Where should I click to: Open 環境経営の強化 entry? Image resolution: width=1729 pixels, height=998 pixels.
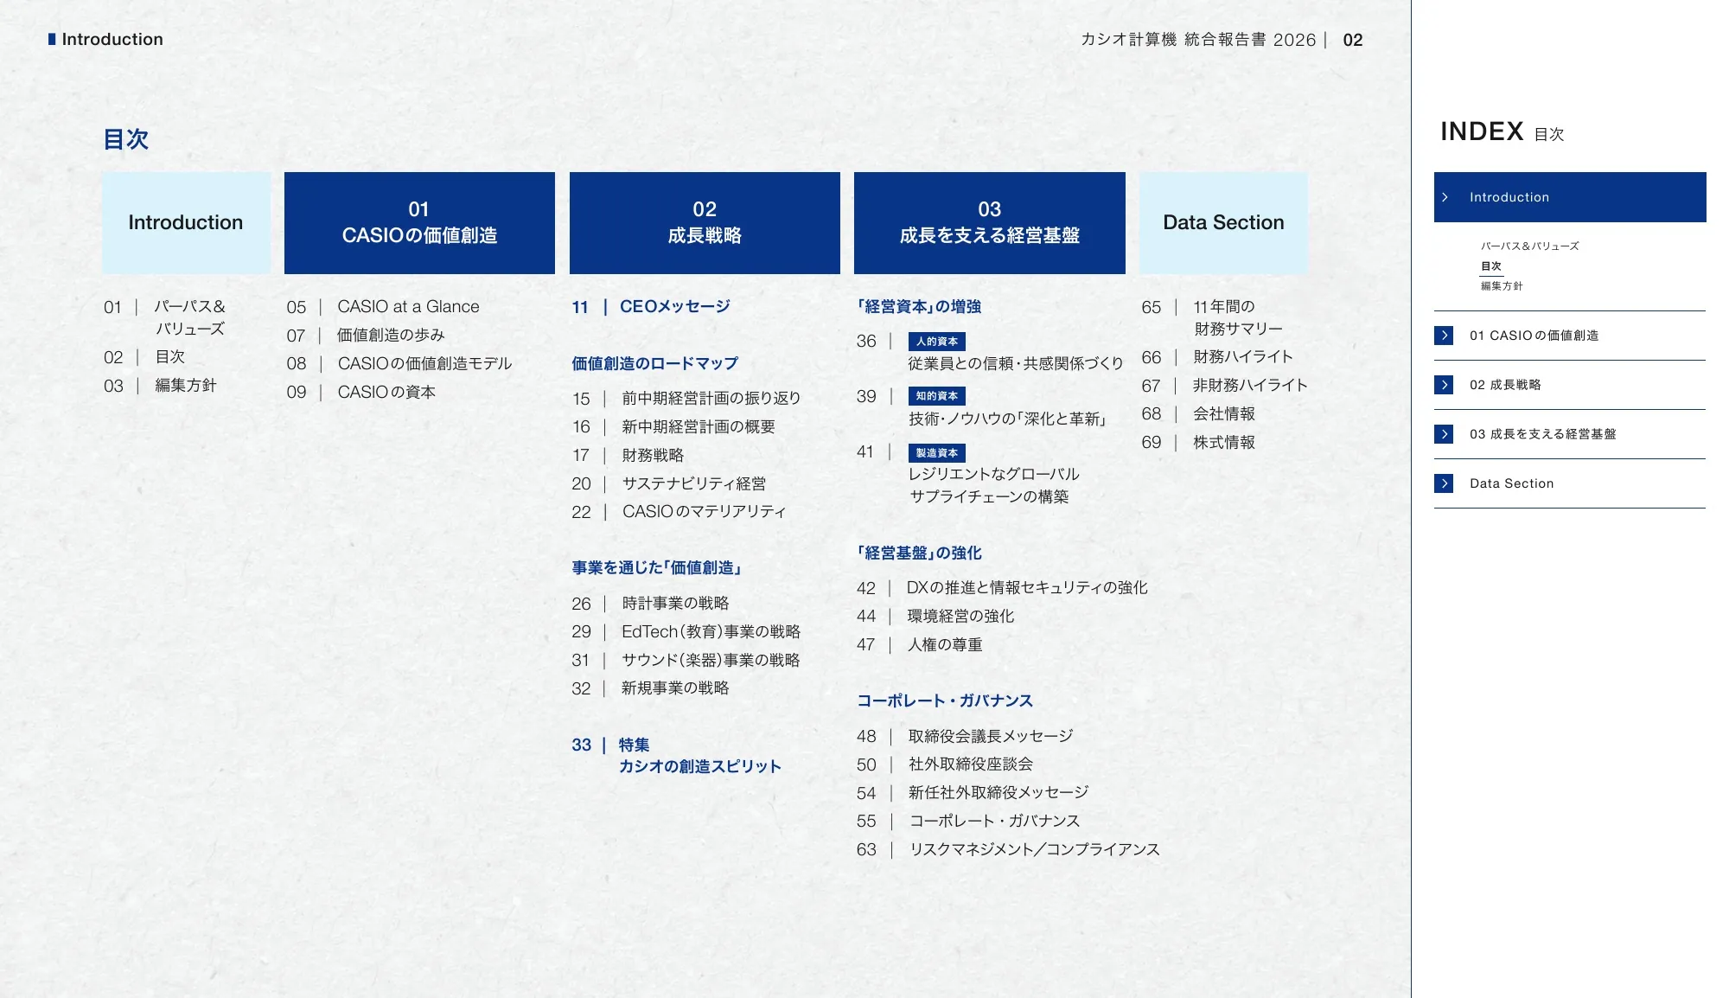click(x=935, y=617)
